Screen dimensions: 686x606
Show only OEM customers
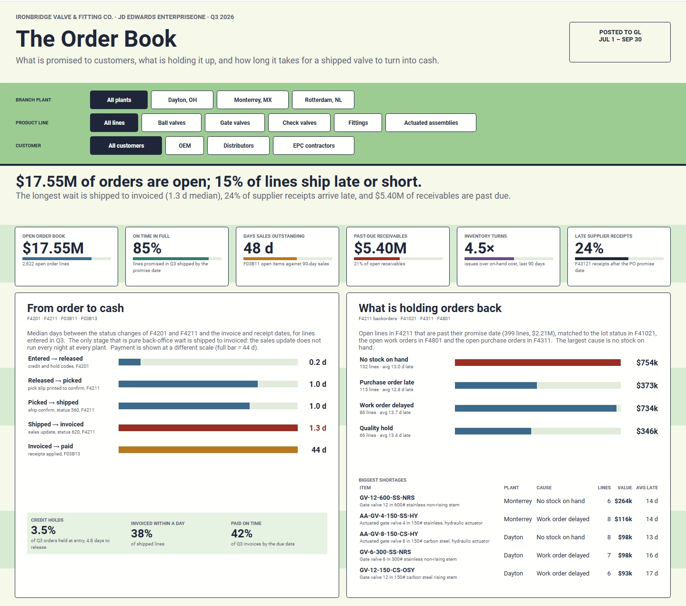(x=184, y=146)
